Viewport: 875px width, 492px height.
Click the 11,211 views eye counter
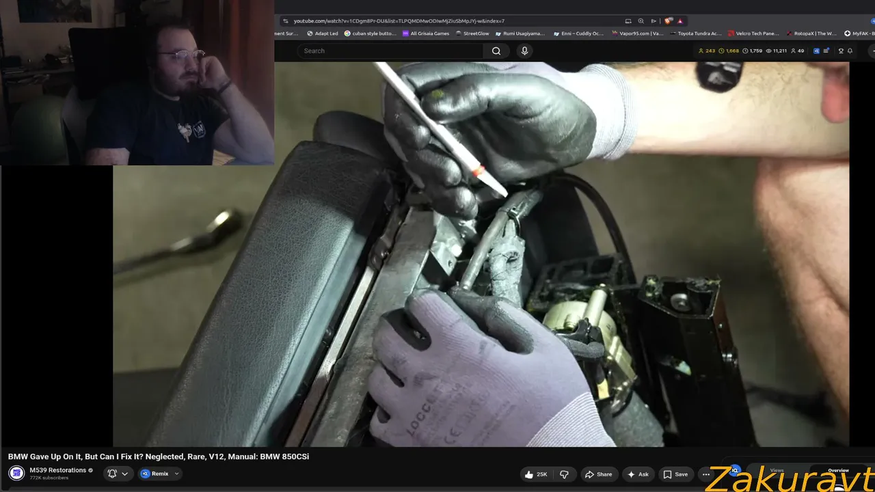pos(777,51)
